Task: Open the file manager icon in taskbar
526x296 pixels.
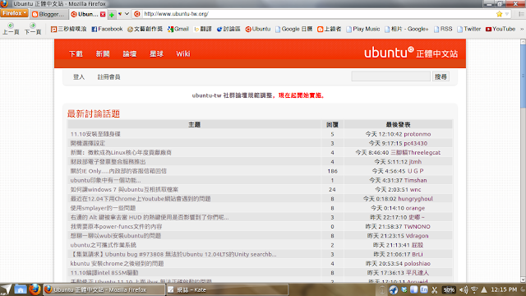Action: pyautogui.click(x=21, y=289)
